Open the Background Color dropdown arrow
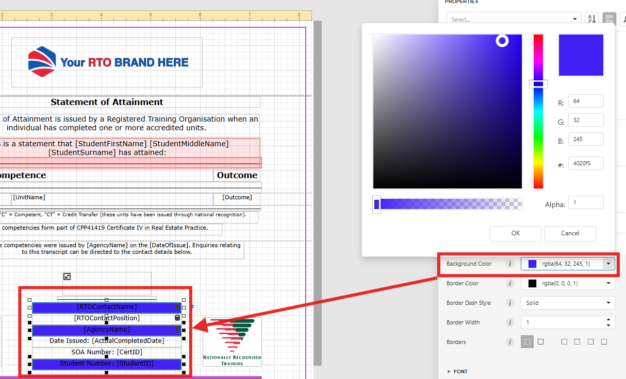The width and height of the screenshot is (626, 379). 608,264
